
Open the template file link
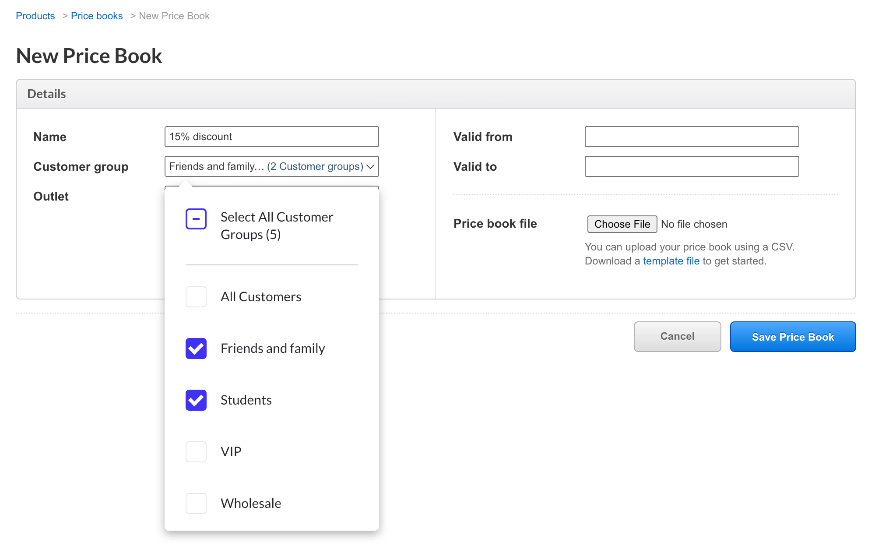coord(671,261)
